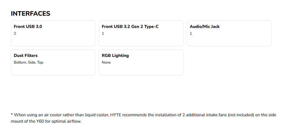Screen dimensions: 286x137
Task: Select the Audio/Mic Jack card title
Action: [204, 27]
